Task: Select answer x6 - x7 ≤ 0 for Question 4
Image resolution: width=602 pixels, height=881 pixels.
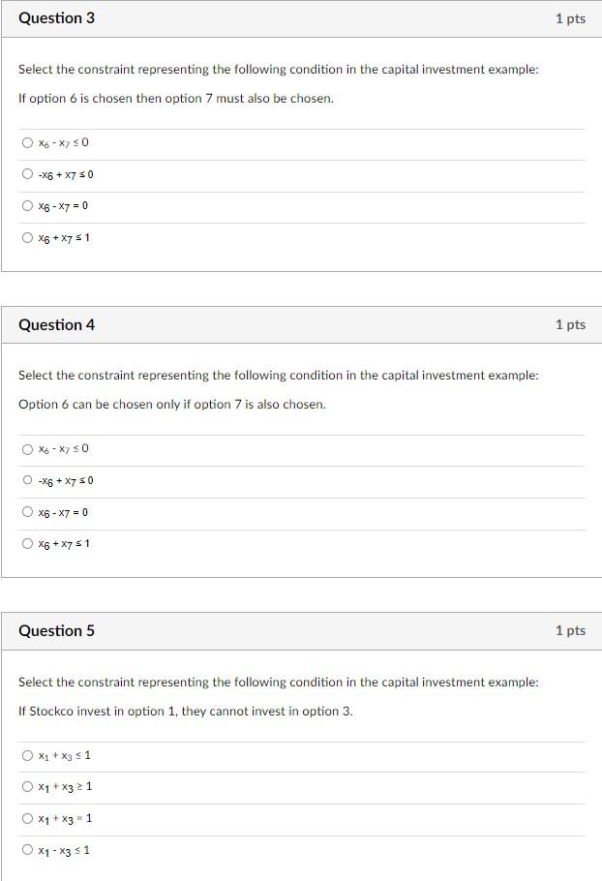Action: (x=28, y=448)
